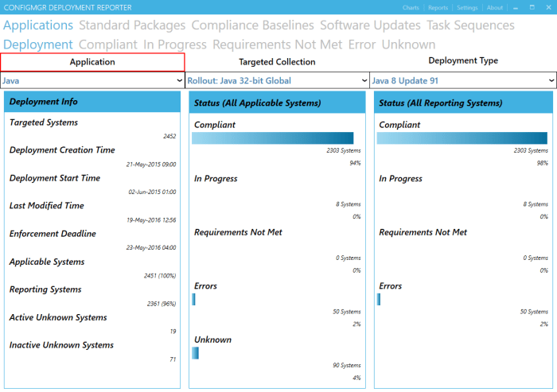This screenshot has height=392, width=557.
Task: Open the Reports link in title bar
Action: (x=438, y=7)
